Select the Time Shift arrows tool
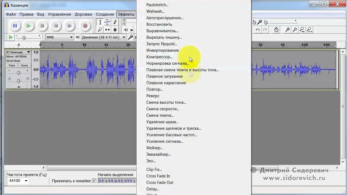The image size is (347, 195). pos(107,30)
